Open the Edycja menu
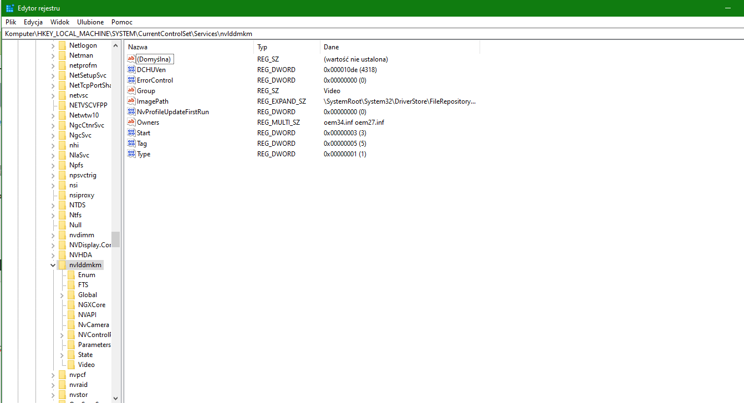The height and width of the screenshot is (403, 744). click(x=33, y=22)
